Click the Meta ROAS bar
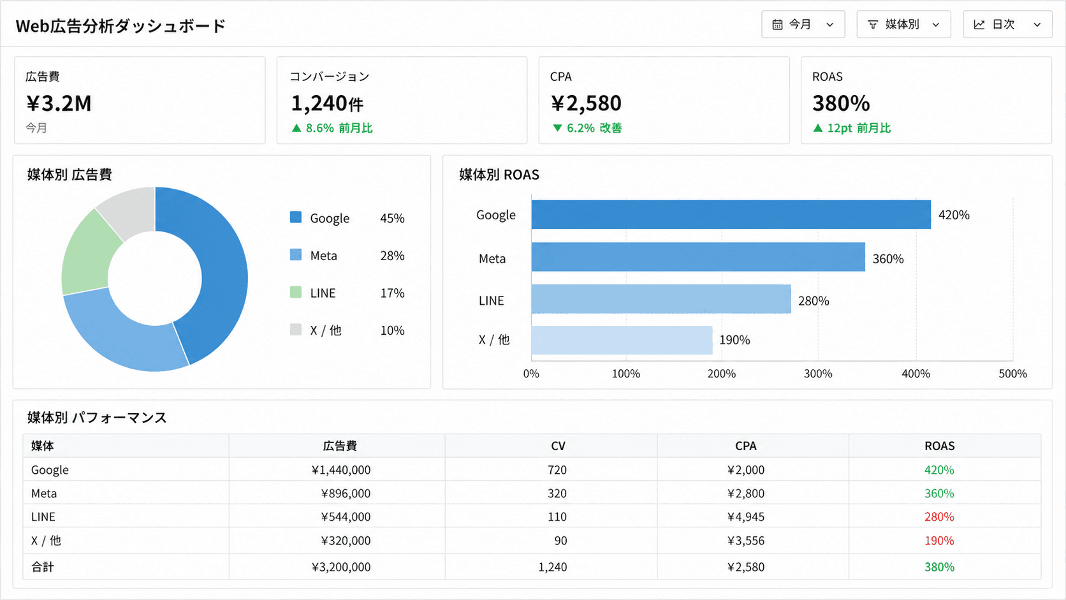 tap(698, 257)
